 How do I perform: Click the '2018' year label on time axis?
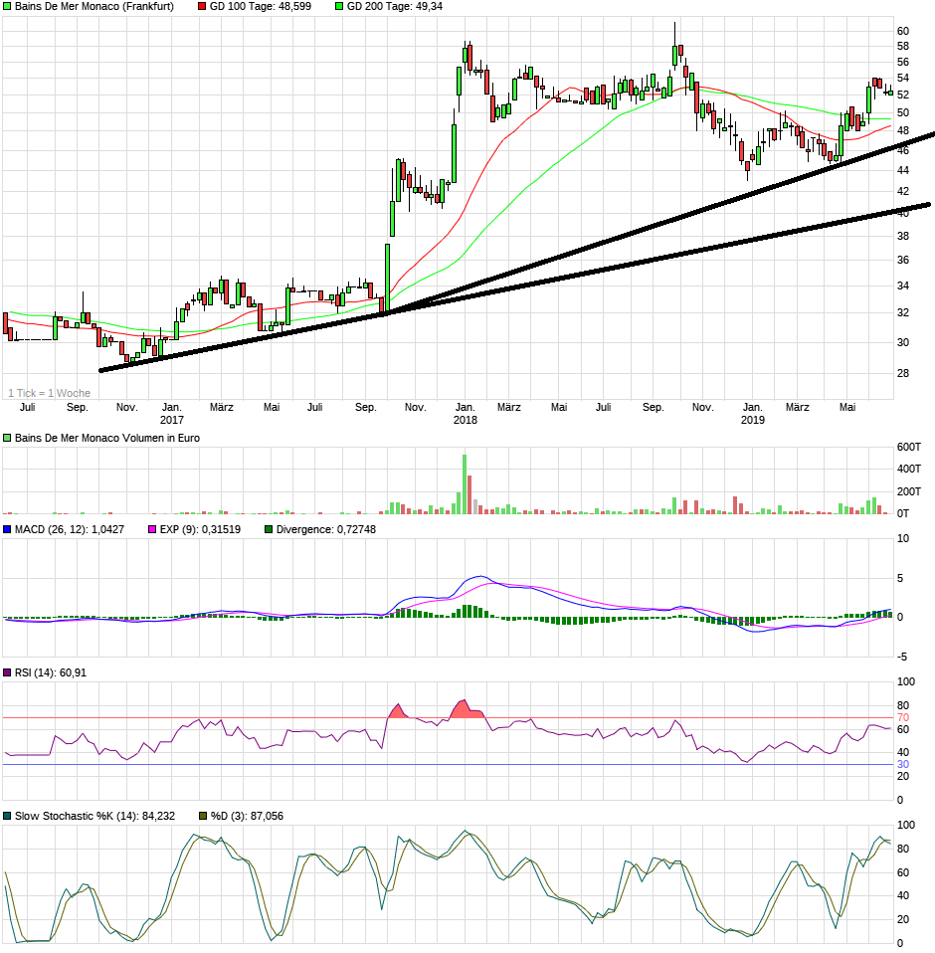click(x=466, y=420)
